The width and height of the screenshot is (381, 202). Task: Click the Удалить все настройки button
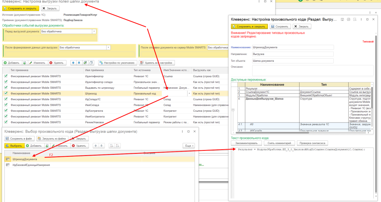click(x=157, y=63)
